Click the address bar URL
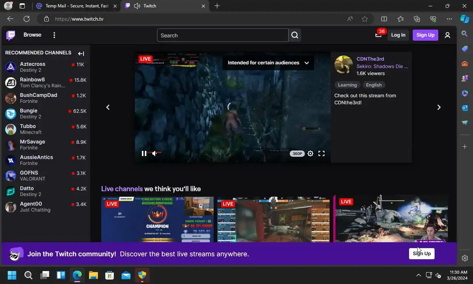This screenshot has width=473, height=284. [x=79, y=19]
